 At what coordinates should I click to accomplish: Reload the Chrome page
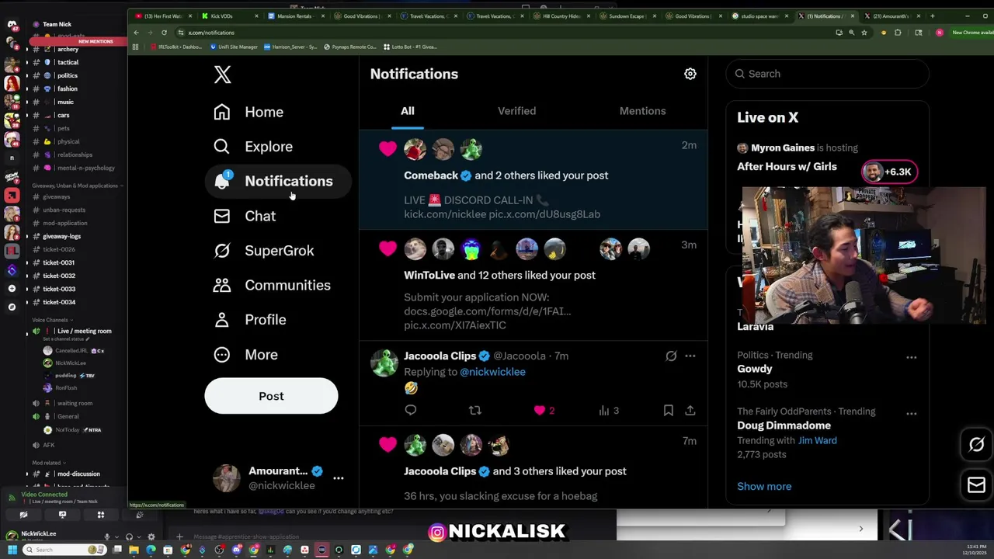(x=164, y=33)
